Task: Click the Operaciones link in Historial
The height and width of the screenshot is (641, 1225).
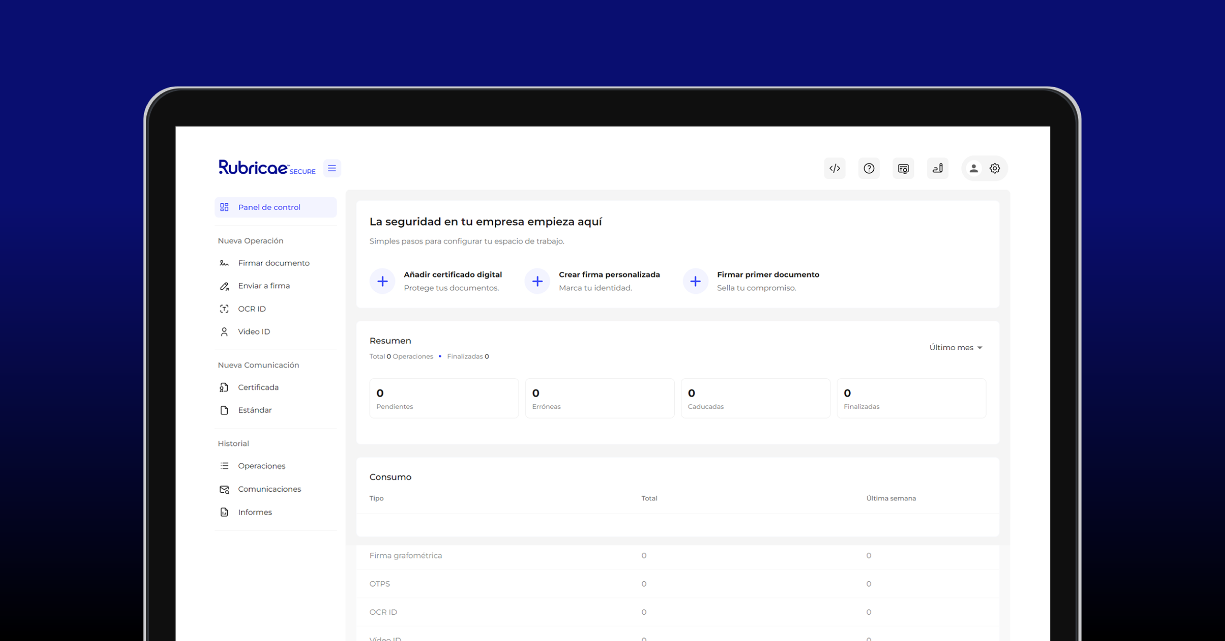Action: click(x=261, y=465)
